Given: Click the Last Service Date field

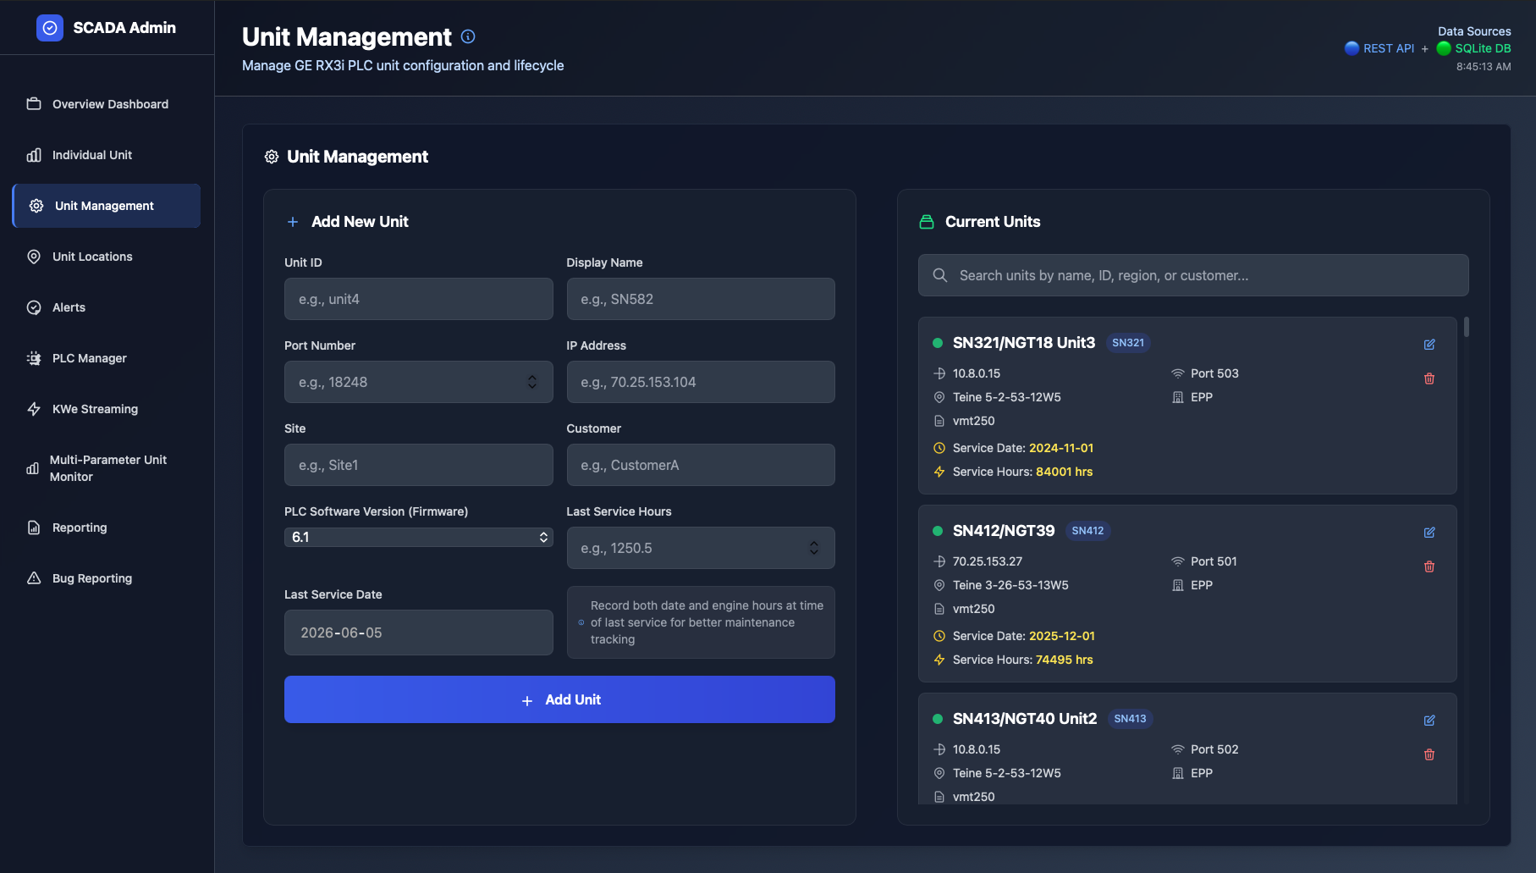Looking at the screenshot, I should (x=419, y=633).
